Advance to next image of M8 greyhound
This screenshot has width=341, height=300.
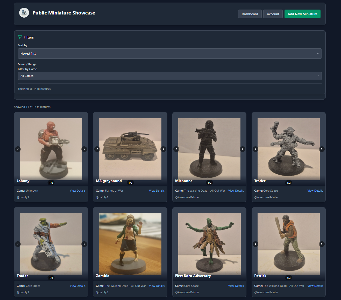pyautogui.click(x=163, y=149)
